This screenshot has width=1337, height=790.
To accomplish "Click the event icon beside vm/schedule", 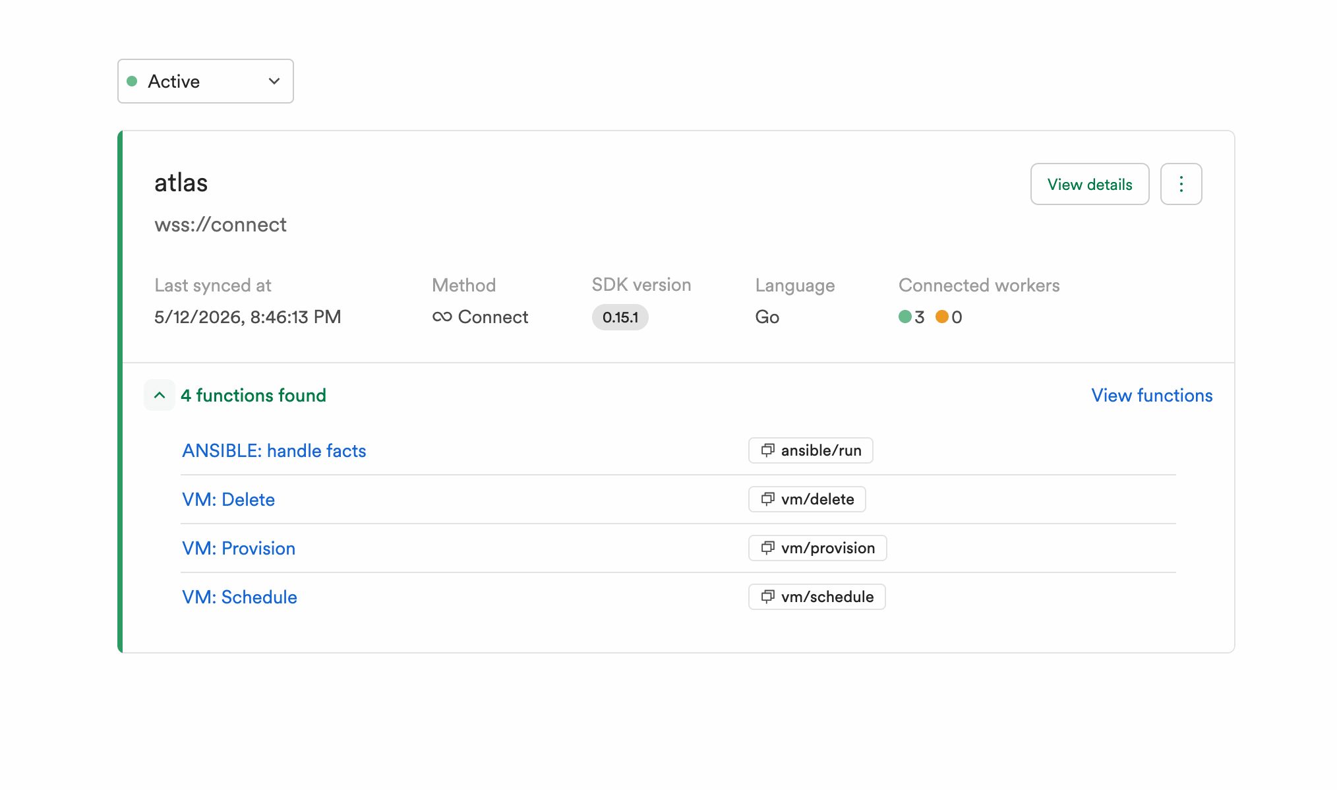I will (x=767, y=597).
